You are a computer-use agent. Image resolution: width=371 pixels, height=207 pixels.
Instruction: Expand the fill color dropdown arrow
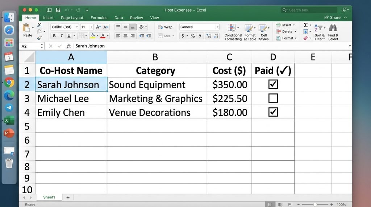click(x=97, y=36)
